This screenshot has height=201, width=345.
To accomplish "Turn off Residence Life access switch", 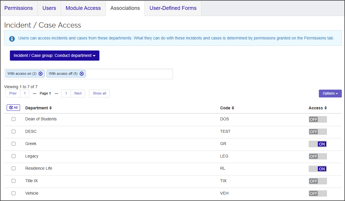I will [318, 169].
